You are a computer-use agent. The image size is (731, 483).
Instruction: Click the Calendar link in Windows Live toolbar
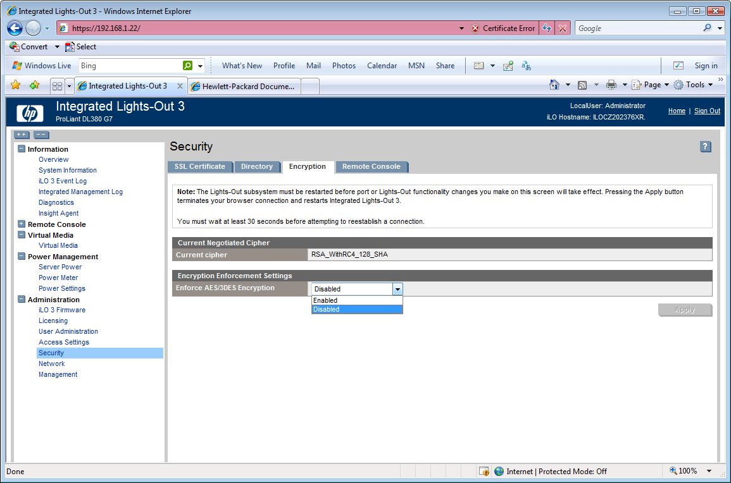(x=382, y=66)
